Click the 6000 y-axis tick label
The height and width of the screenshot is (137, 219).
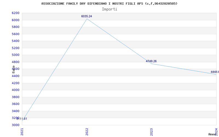click(x=16, y=20)
